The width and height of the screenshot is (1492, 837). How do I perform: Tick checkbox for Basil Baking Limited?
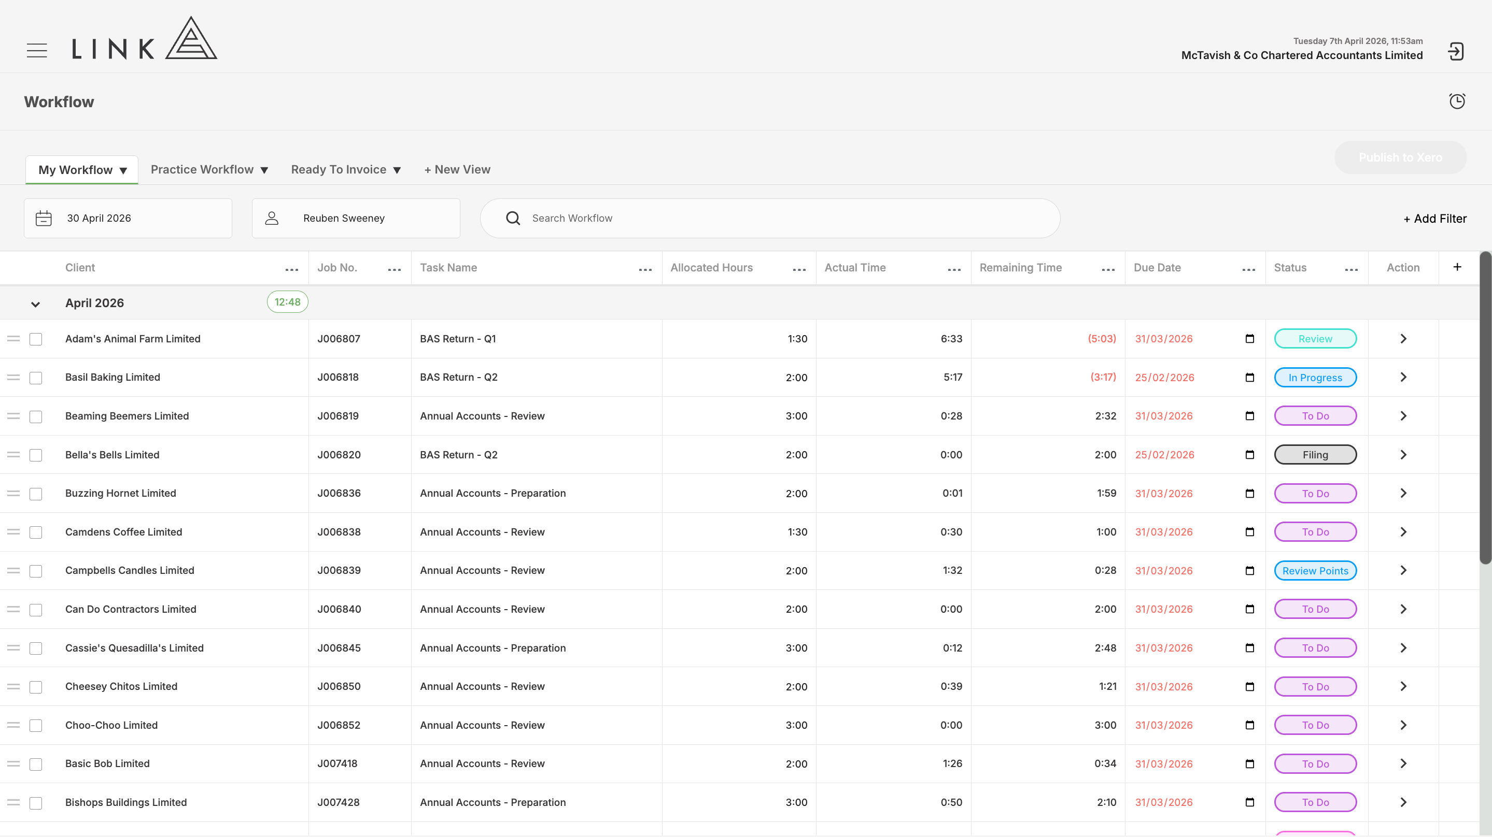click(x=36, y=378)
